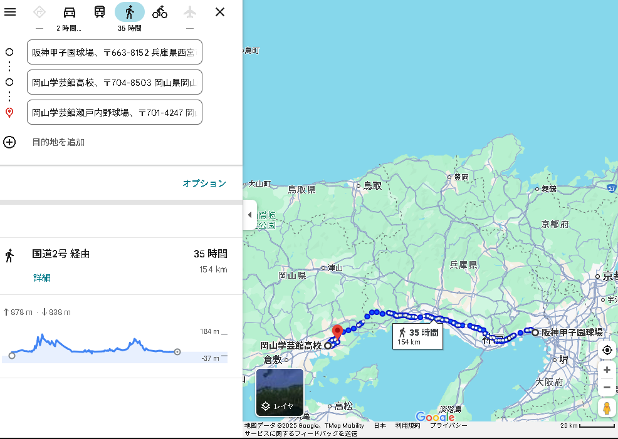This screenshot has width=618, height=439.
Task: Click the 阪神甲子園球場 starting point field
Action: [115, 52]
